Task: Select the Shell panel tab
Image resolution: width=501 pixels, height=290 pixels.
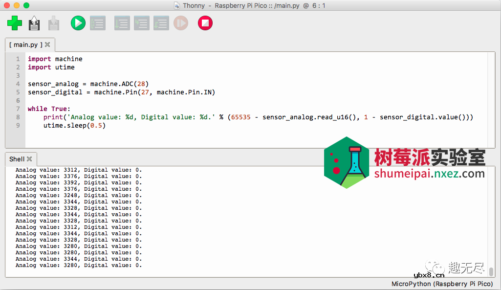Action: tap(17, 159)
